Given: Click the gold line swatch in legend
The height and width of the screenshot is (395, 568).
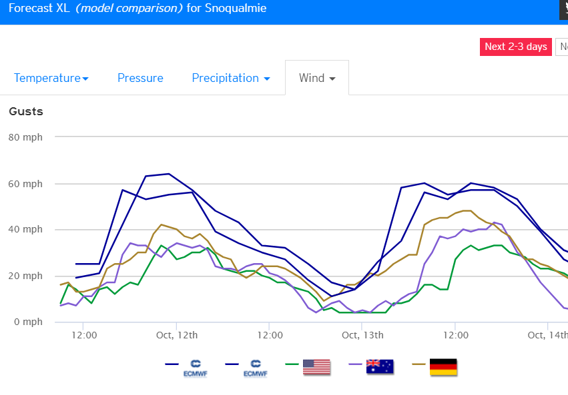Looking at the screenshot, I should [418, 364].
